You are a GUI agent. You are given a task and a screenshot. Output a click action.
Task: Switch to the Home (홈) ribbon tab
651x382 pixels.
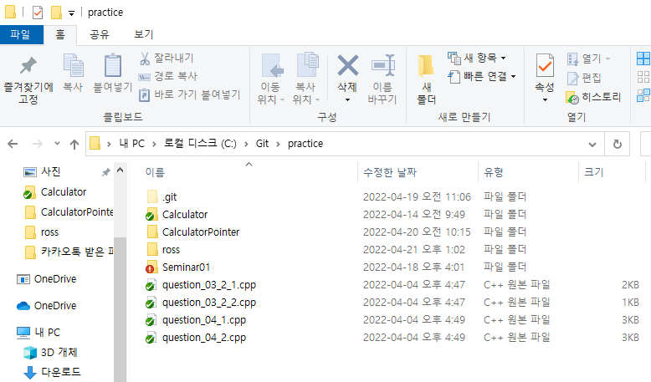60,35
